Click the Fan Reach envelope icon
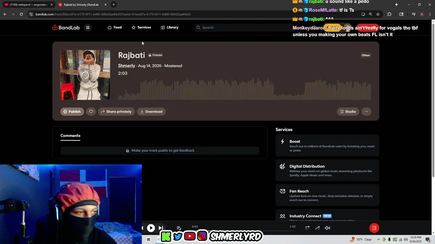The image size is (435, 244). click(x=282, y=191)
